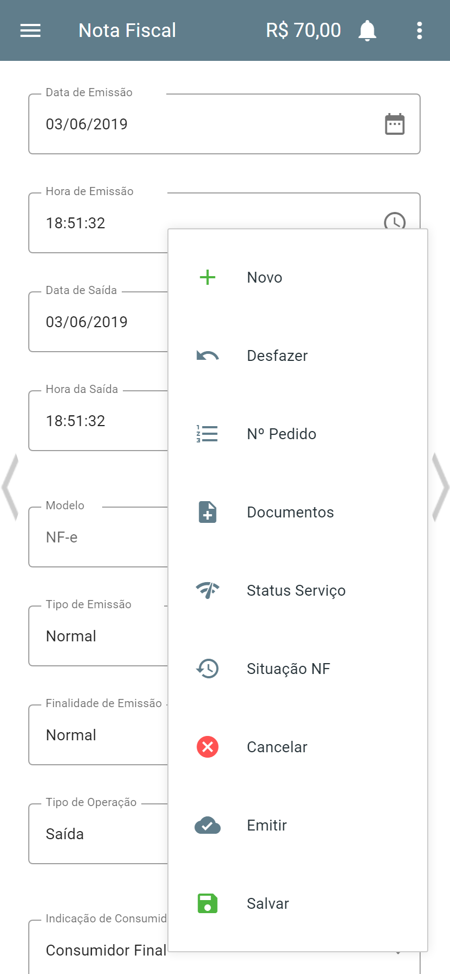The image size is (450, 974).
Task: Click the green plus Novo icon
Action: tap(208, 277)
